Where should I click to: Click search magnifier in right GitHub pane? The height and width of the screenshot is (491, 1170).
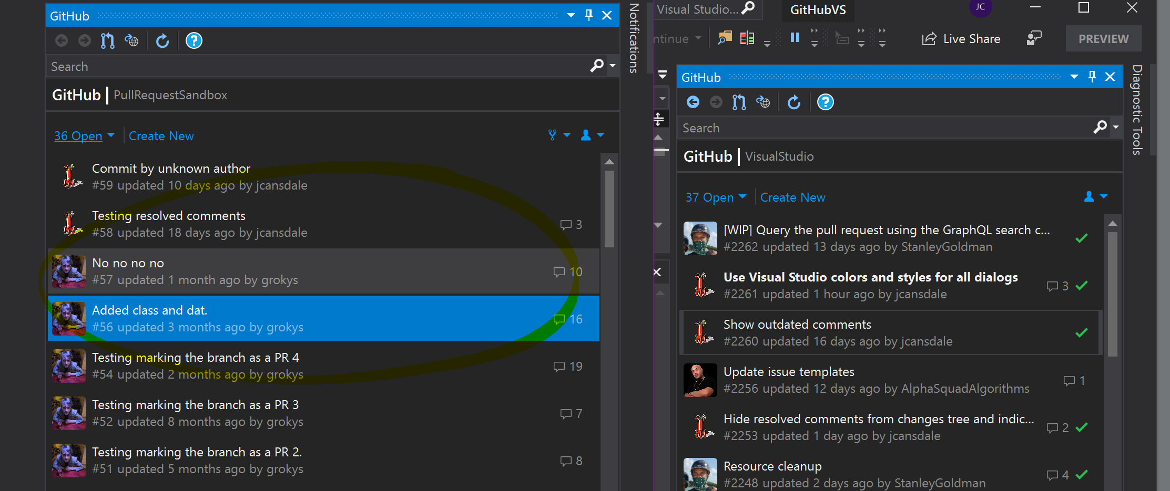pyautogui.click(x=1100, y=127)
